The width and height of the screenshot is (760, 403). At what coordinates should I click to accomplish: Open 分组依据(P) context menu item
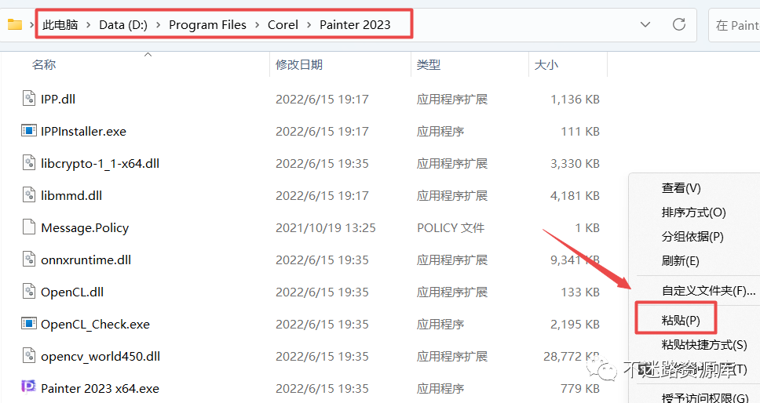tap(692, 236)
